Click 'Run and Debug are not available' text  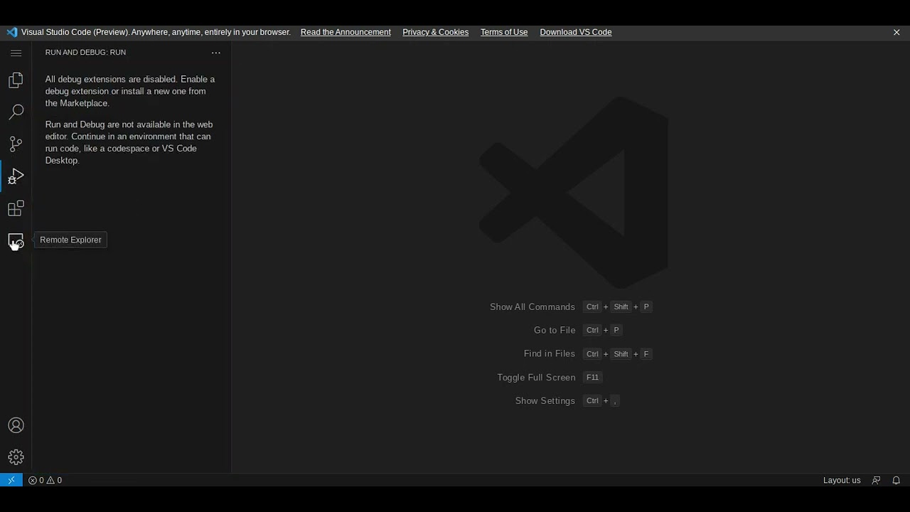129,142
